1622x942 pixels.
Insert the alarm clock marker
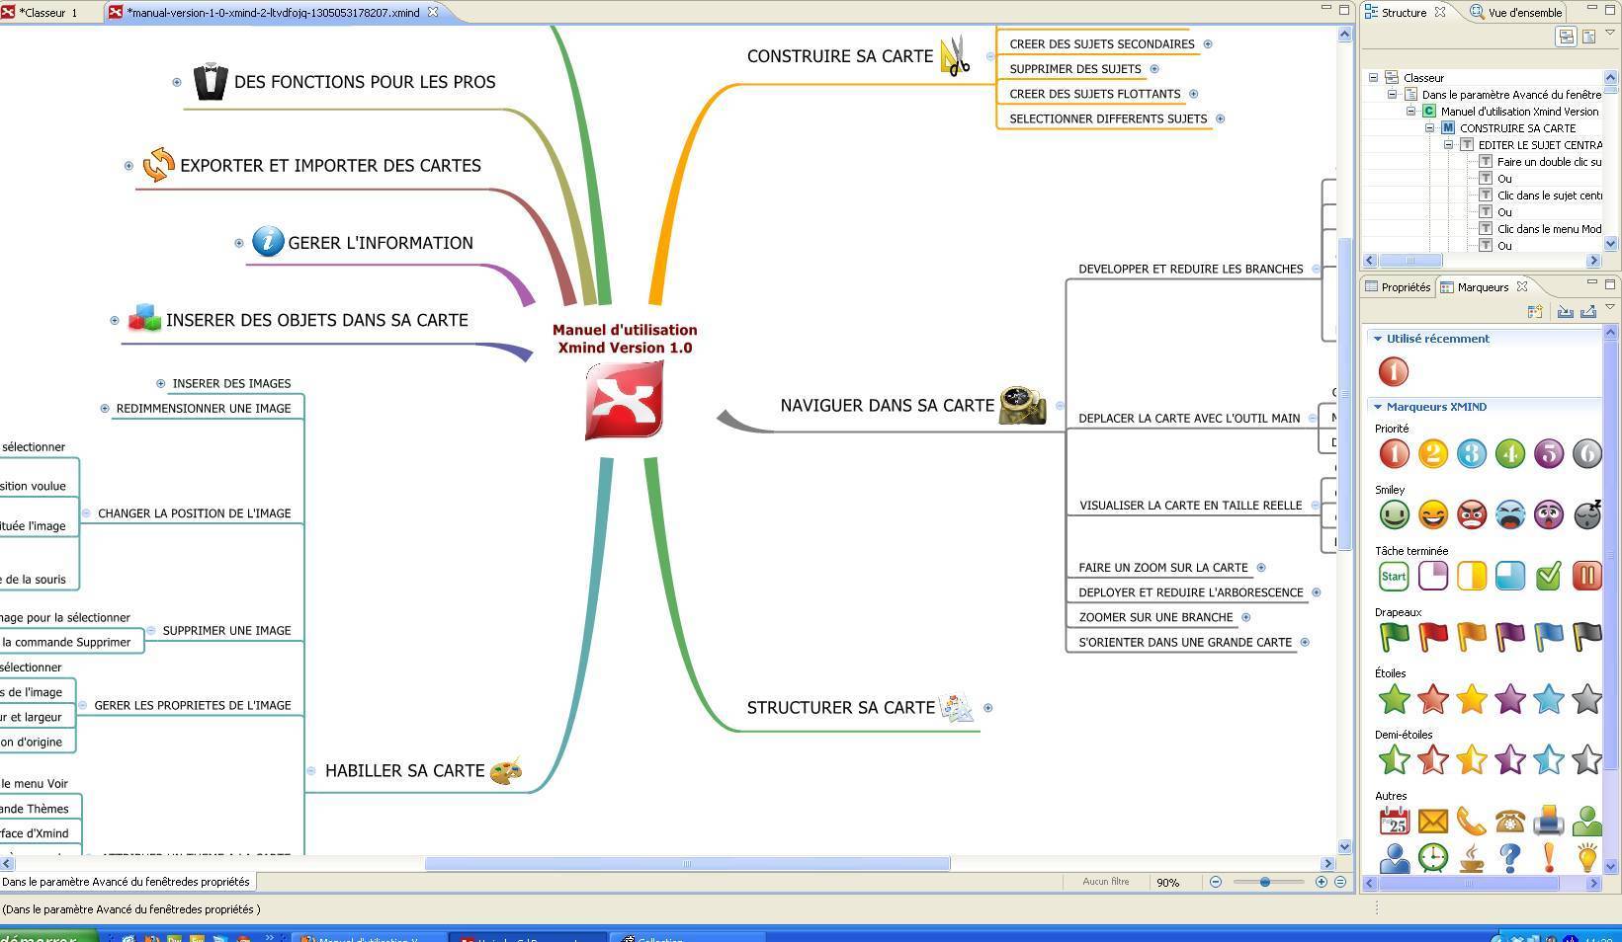pyautogui.click(x=1432, y=857)
